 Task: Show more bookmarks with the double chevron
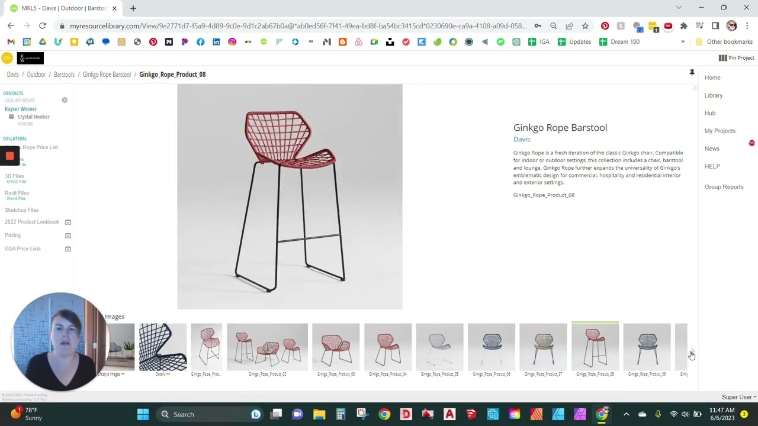tap(683, 42)
